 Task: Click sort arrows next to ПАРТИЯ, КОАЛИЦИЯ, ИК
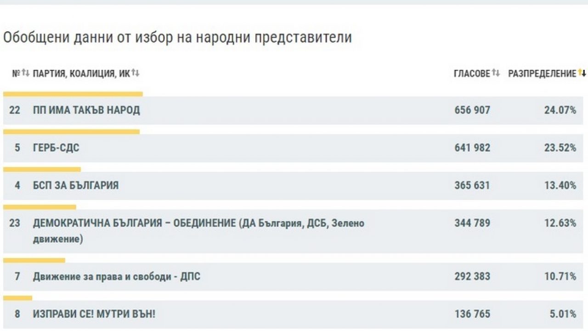[136, 74]
